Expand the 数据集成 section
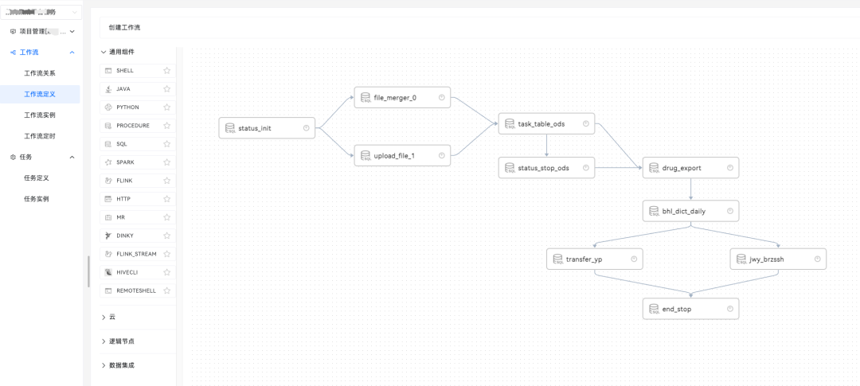Screen dimensions: 860x386 (104, 365)
